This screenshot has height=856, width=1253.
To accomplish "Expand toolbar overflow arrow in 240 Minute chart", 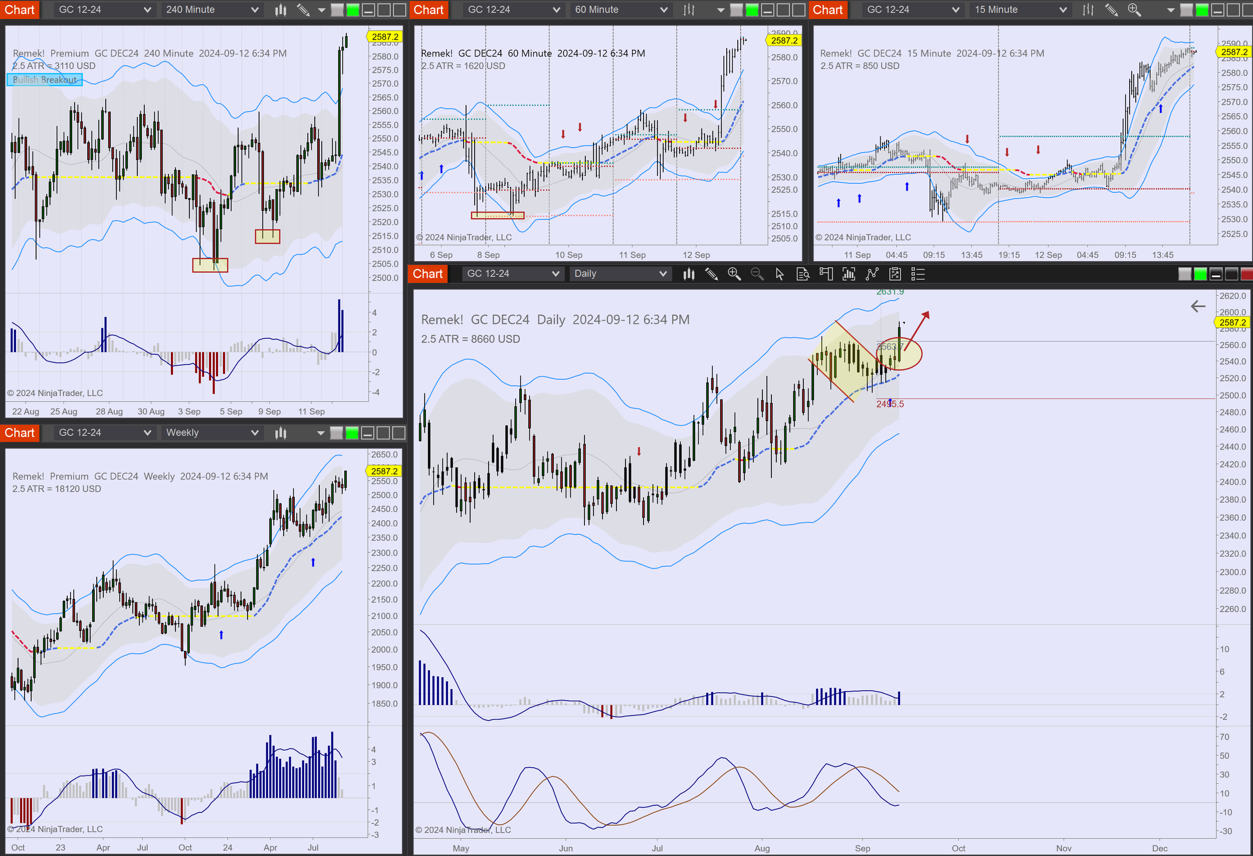I will click(321, 10).
